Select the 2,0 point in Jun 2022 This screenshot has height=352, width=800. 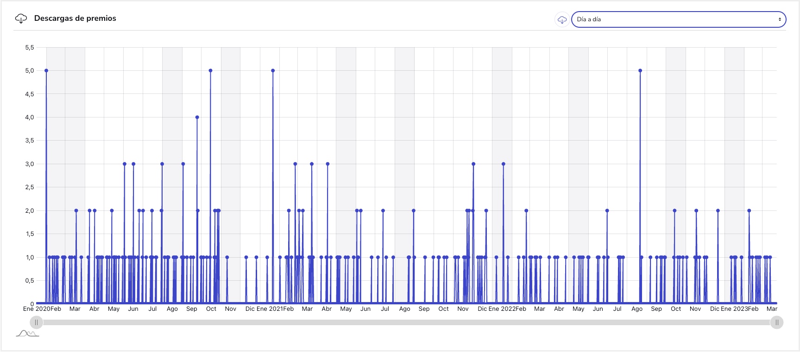click(x=607, y=211)
